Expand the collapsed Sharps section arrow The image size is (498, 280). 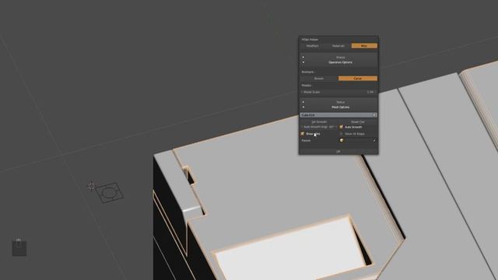pos(303,57)
